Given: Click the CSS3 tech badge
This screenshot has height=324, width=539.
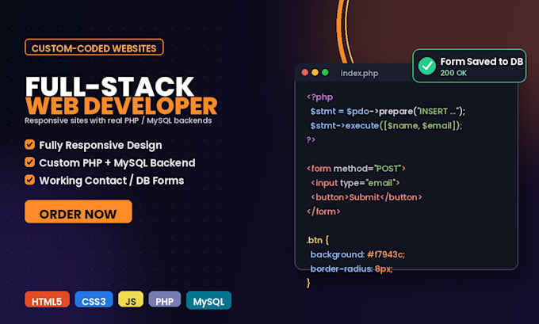Looking at the screenshot, I should (x=94, y=299).
